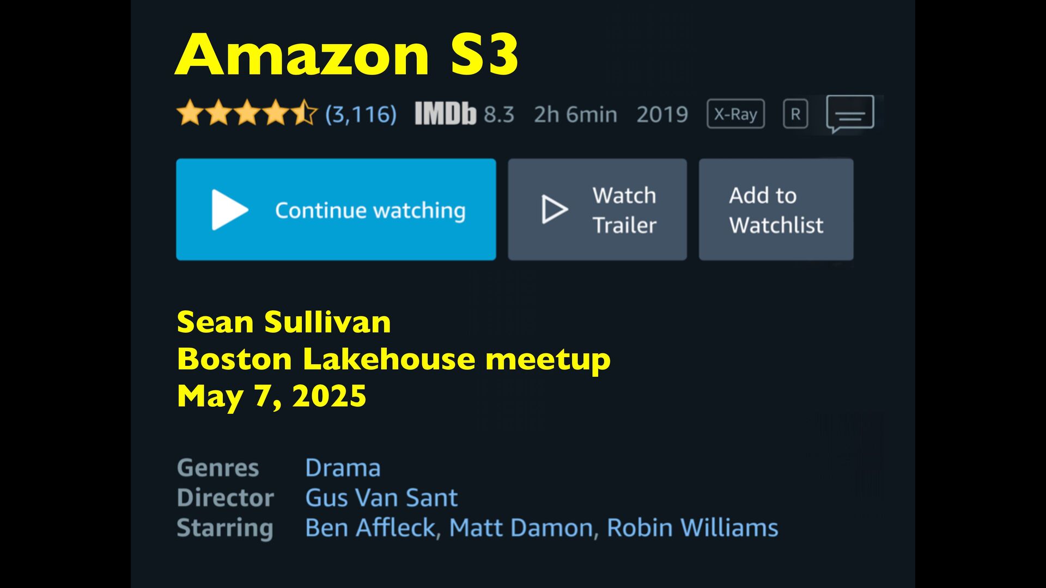Click the outlined trailer play icon
This screenshot has width=1046, height=588.
click(x=554, y=210)
